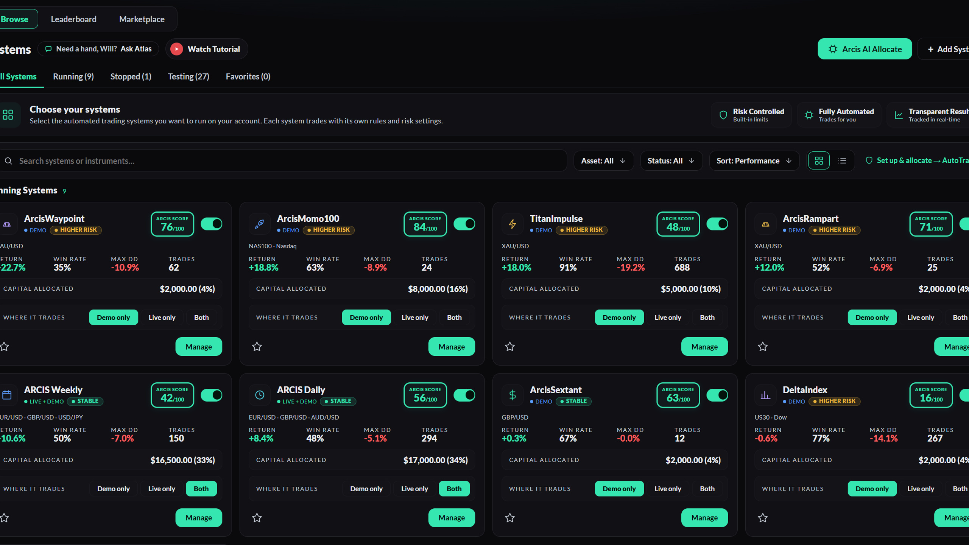Set TitanImpulse to trade on Both
This screenshot has height=545, width=969.
(x=707, y=317)
